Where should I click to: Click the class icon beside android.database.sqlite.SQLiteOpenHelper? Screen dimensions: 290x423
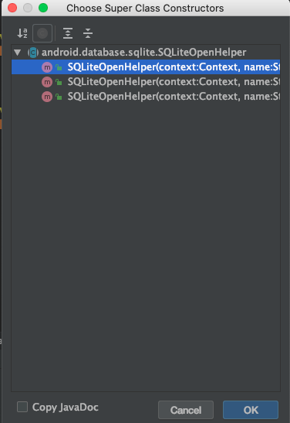33,53
